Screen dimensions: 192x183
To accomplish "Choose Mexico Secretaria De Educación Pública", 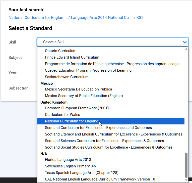I will [x=111, y=89].
